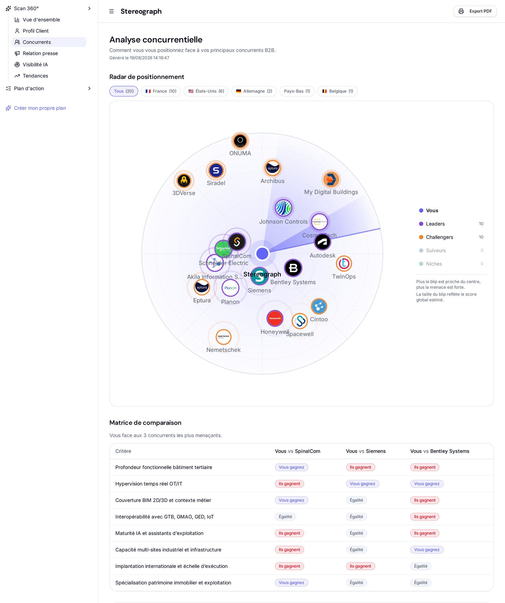The image size is (505, 603).
Task: Open Vue d'ensemble in sidebar
Action: 49,20
